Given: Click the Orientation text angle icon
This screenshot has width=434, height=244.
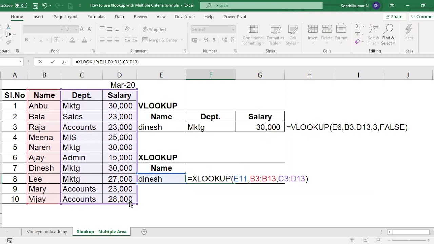Looking at the screenshot, I should pyautogui.click(x=128, y=29).
